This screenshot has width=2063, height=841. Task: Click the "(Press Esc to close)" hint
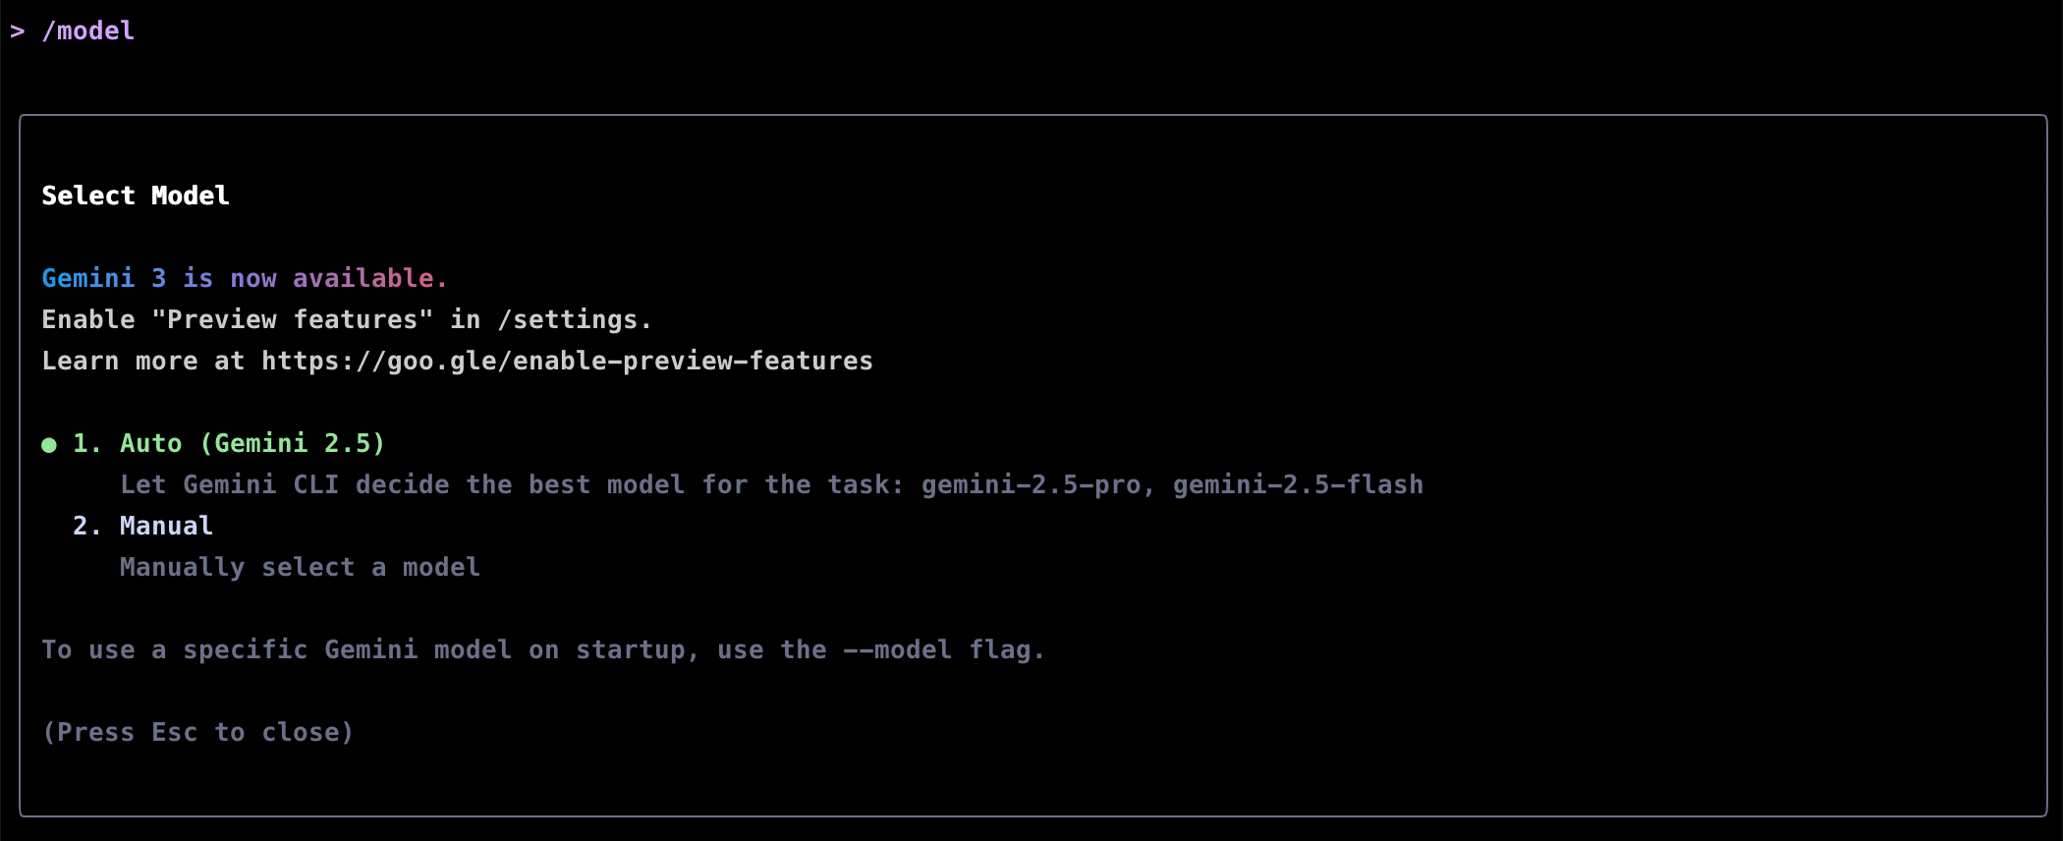pyautogui.click(x=197, y=732)
